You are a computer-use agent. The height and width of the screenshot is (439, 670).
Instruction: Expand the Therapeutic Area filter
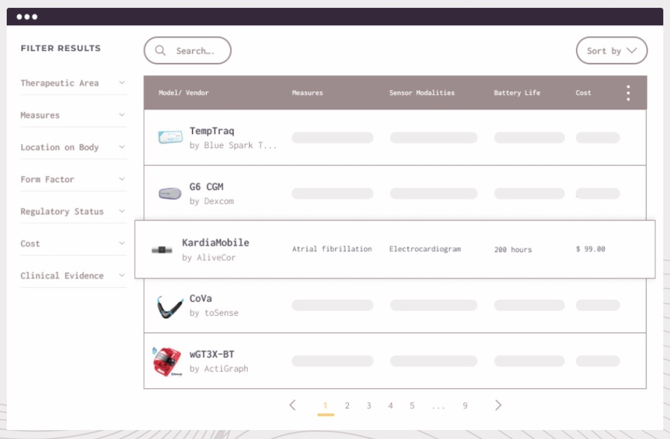tap(73, 83)
